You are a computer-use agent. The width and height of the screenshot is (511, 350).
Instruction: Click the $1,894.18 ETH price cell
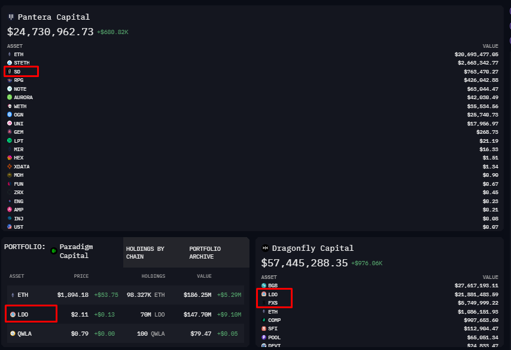(73, 295)
